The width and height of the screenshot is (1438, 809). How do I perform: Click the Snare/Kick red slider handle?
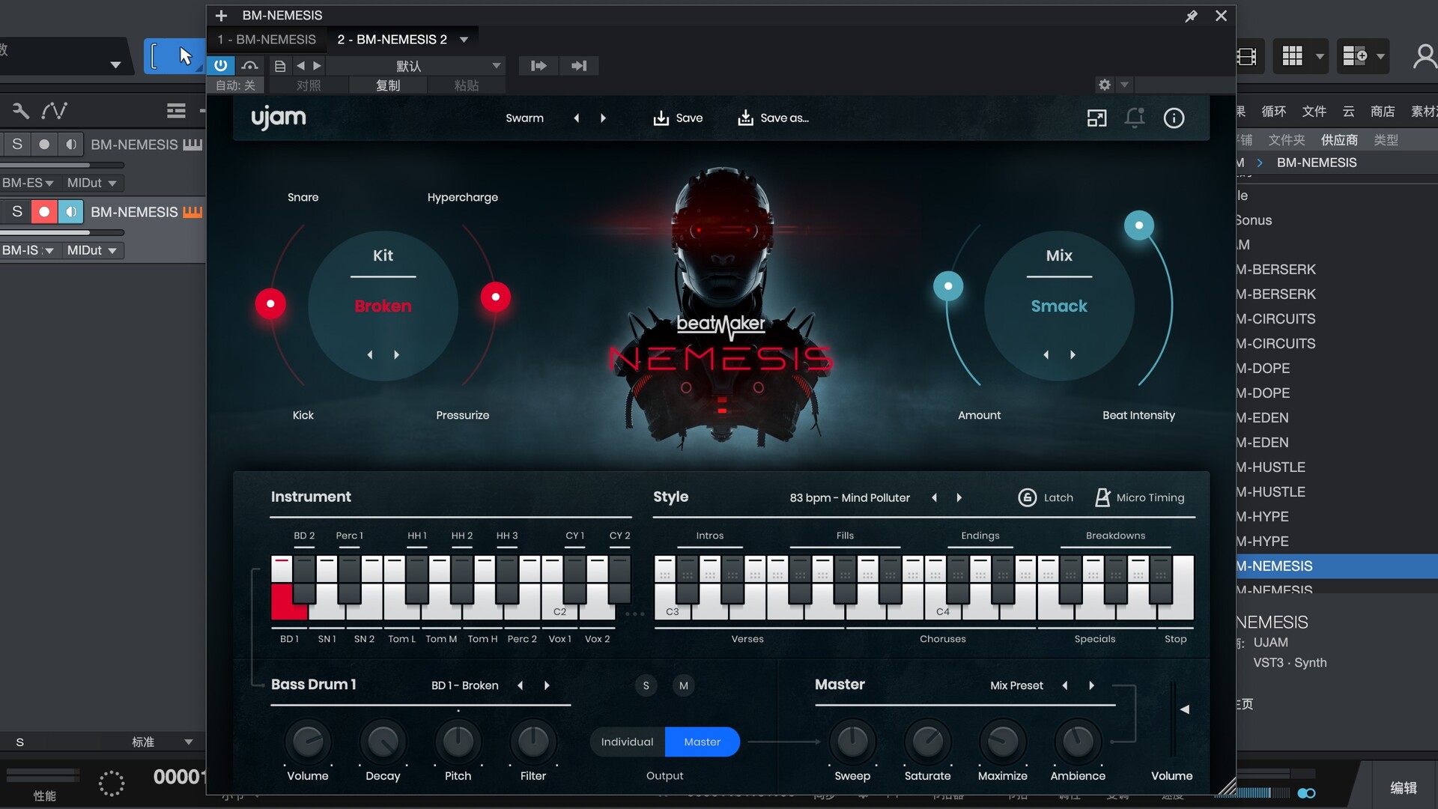point(270,303)
